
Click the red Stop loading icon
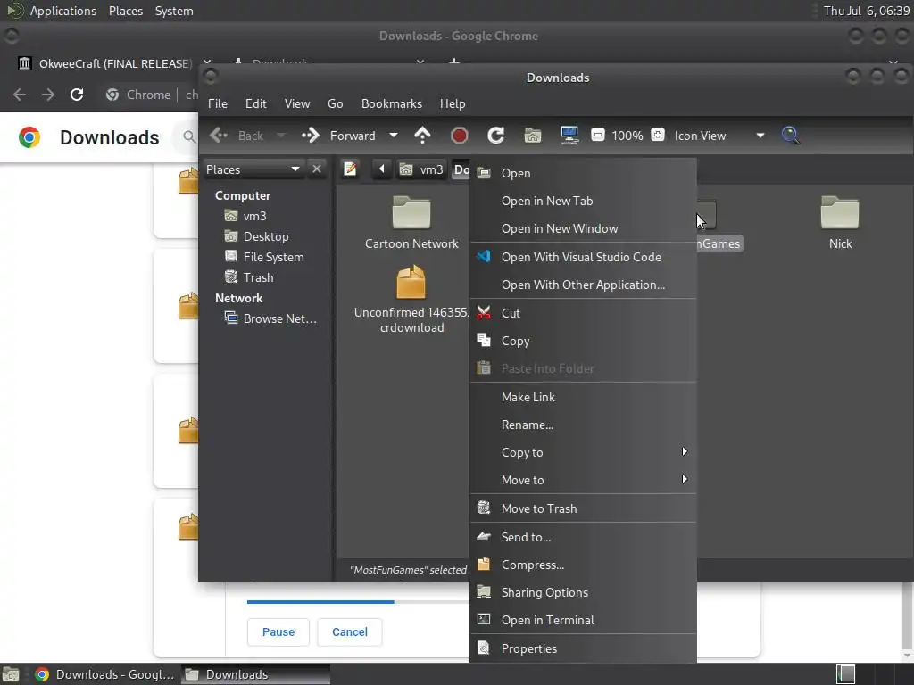[x=460, y=136]
